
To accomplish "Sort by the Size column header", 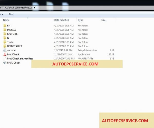I will 103,20.
